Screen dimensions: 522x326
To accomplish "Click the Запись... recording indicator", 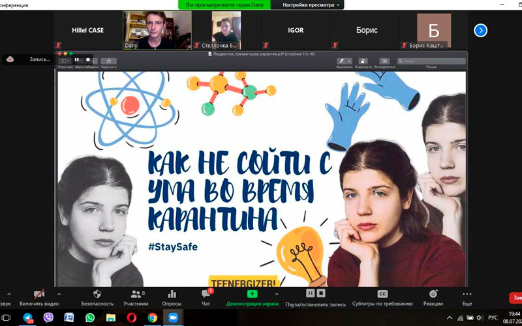I will (x=40, y=59).
